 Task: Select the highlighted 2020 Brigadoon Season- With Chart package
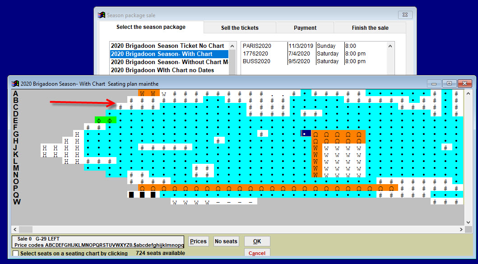(169, 54)
